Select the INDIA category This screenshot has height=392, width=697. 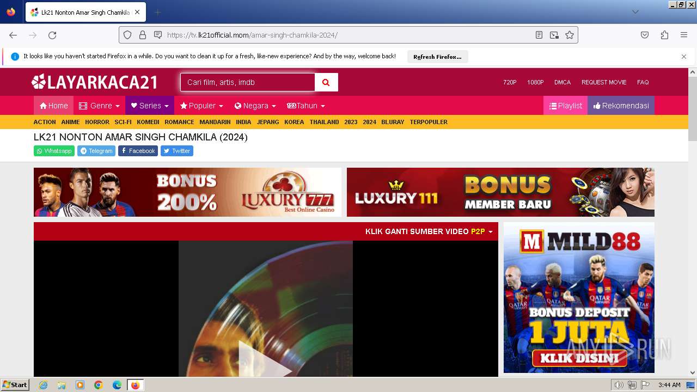(243, 122)
